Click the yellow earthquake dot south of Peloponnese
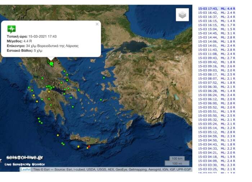The image size is (252, 182). 58,135
